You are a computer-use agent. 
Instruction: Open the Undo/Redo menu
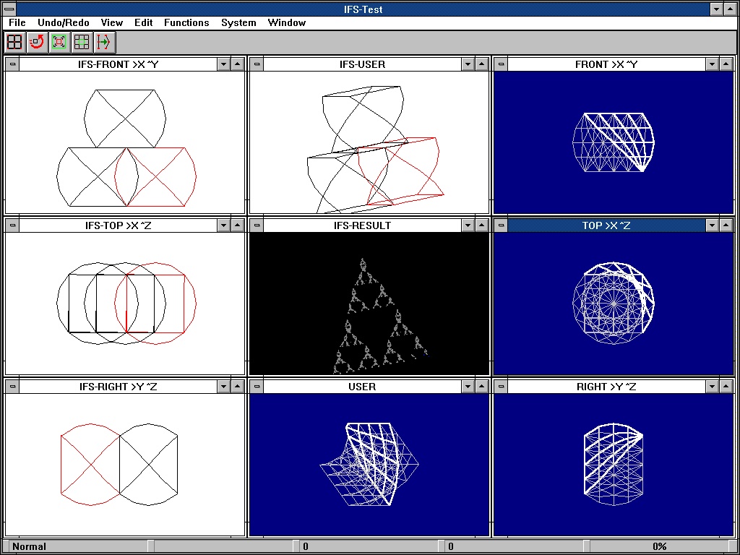(64, 22)
